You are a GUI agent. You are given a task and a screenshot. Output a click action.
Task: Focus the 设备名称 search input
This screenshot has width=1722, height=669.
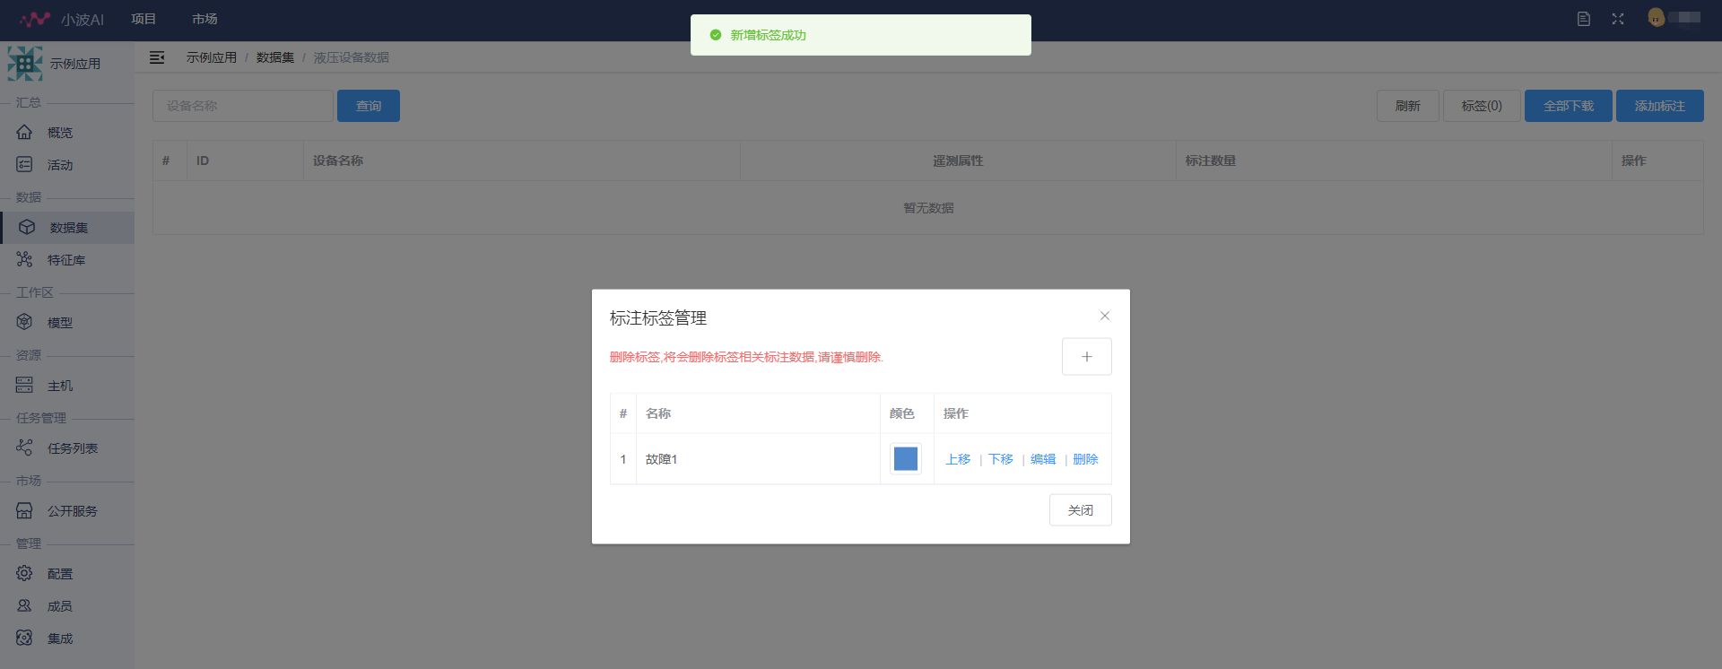coord(243,106)
